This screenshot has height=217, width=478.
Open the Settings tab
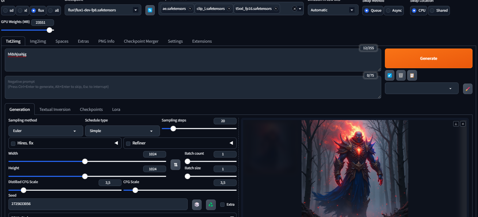point(175,41)
